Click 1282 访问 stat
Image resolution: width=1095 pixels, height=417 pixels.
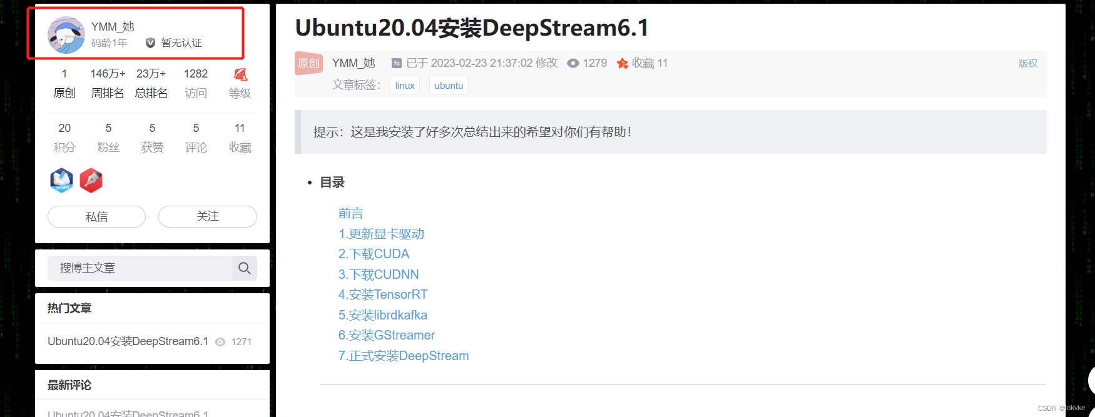tap(196, 83)
